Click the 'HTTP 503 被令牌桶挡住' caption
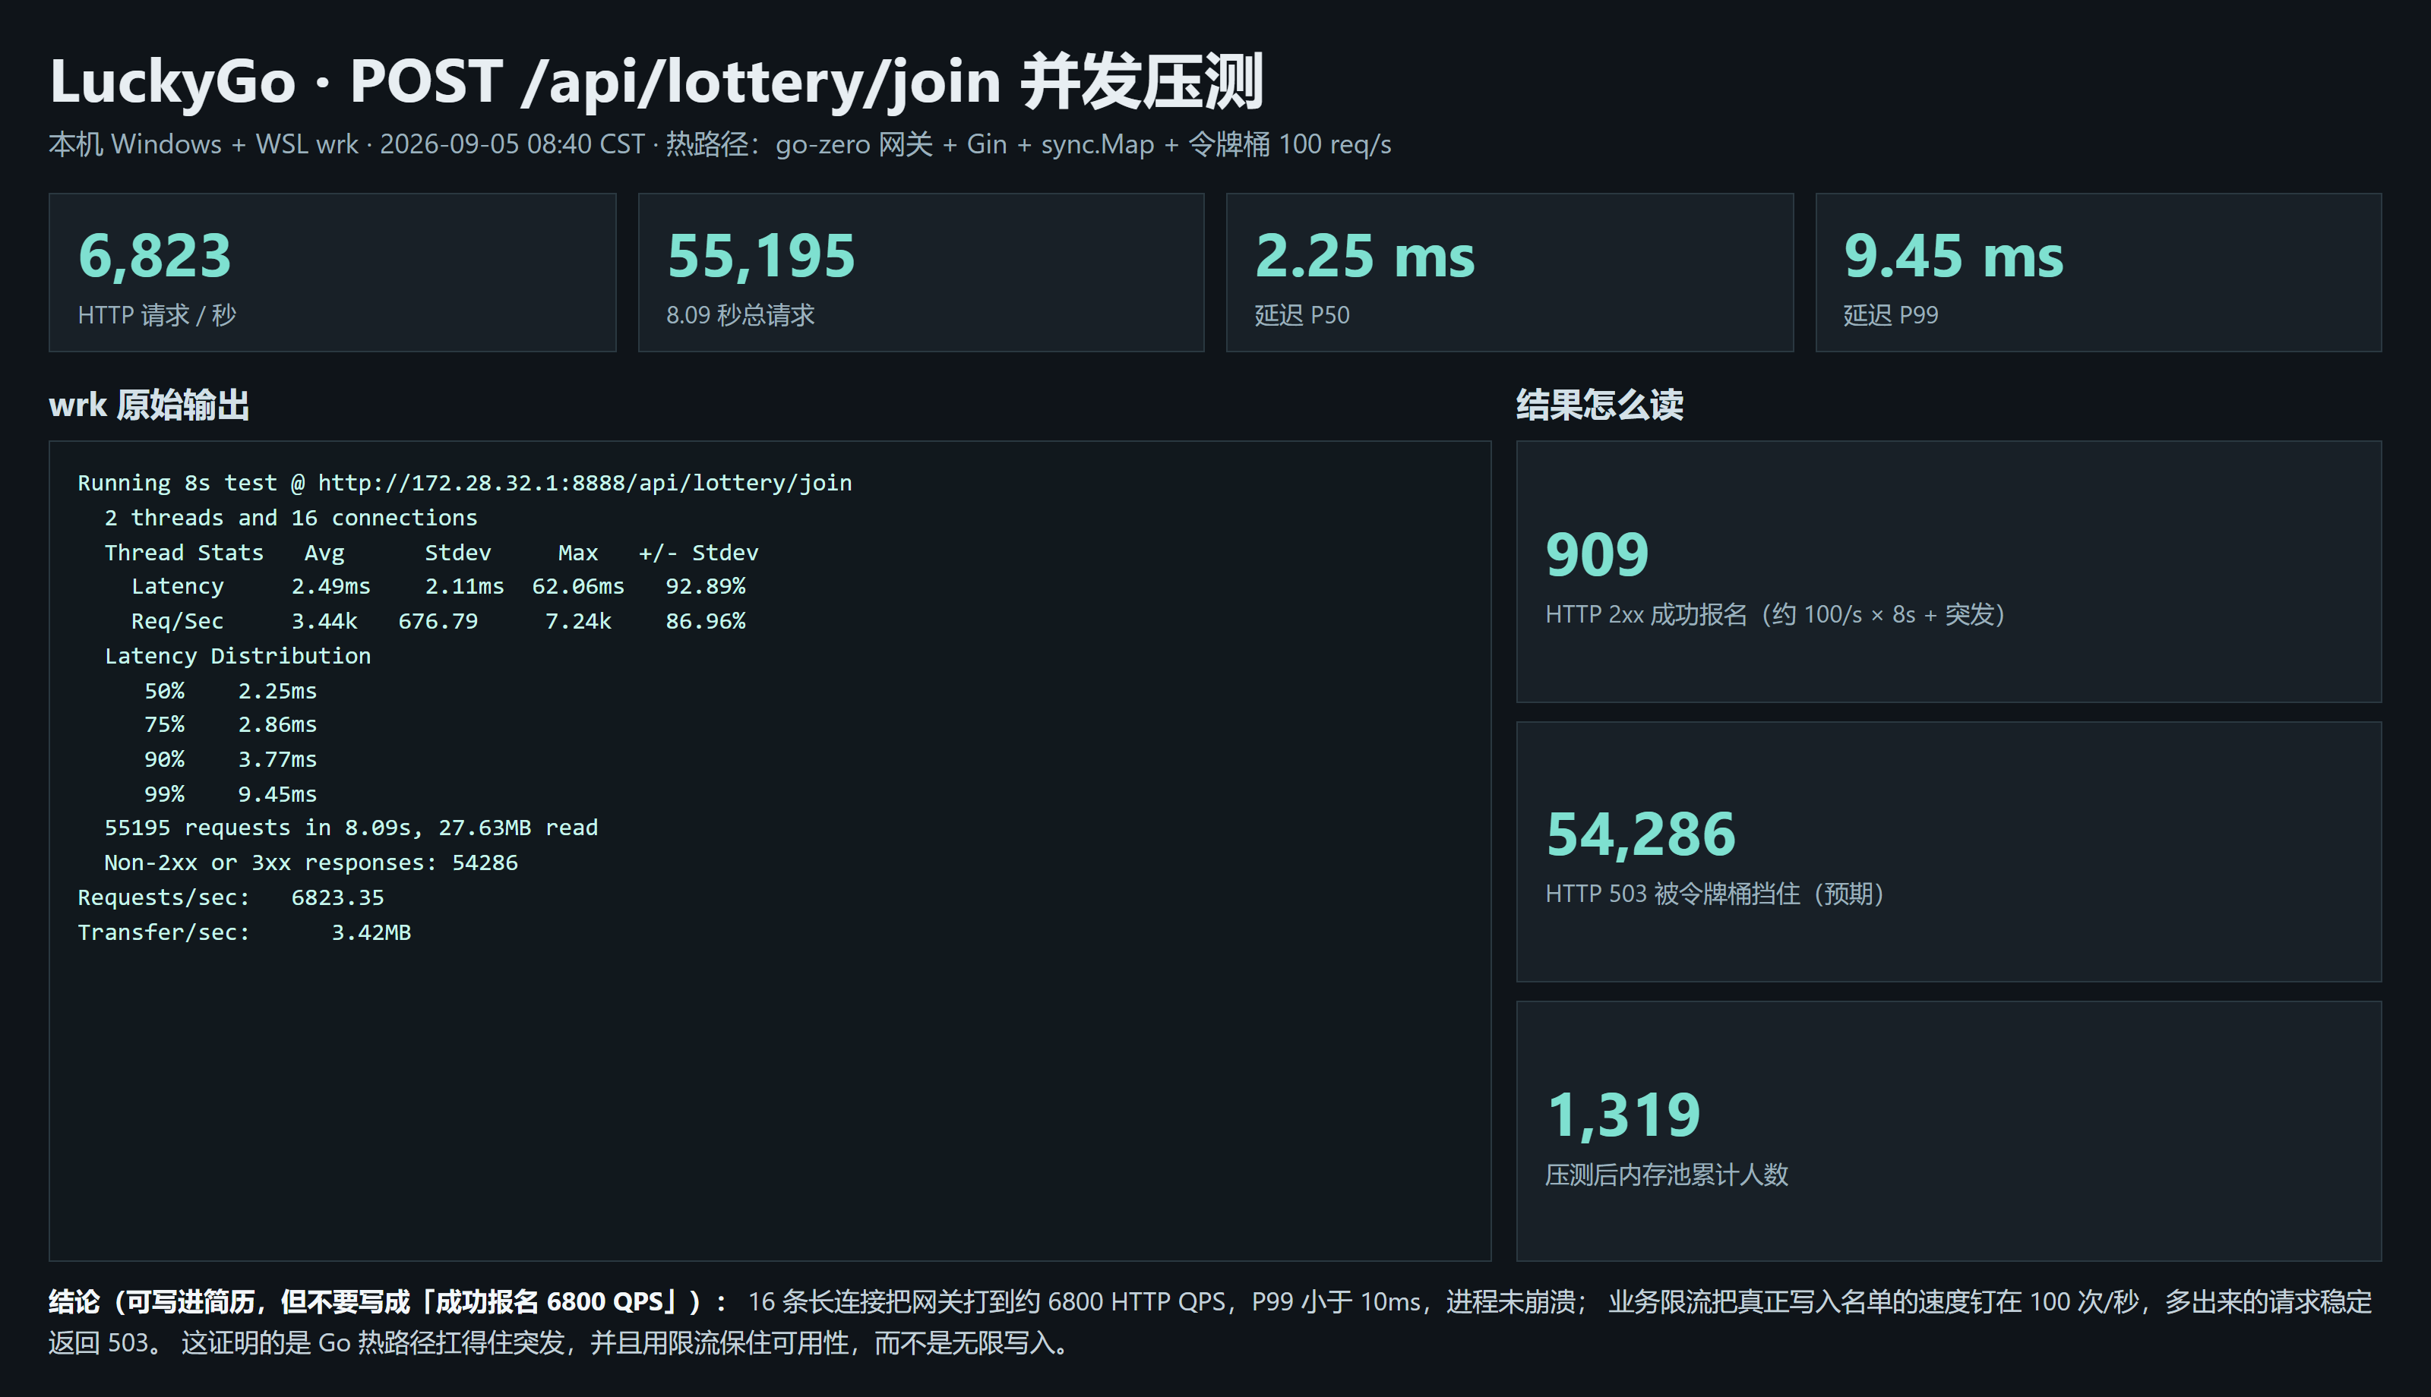Image resolution: width=2431 pixels, height=1397 pixels. (x=1715, y=894)
